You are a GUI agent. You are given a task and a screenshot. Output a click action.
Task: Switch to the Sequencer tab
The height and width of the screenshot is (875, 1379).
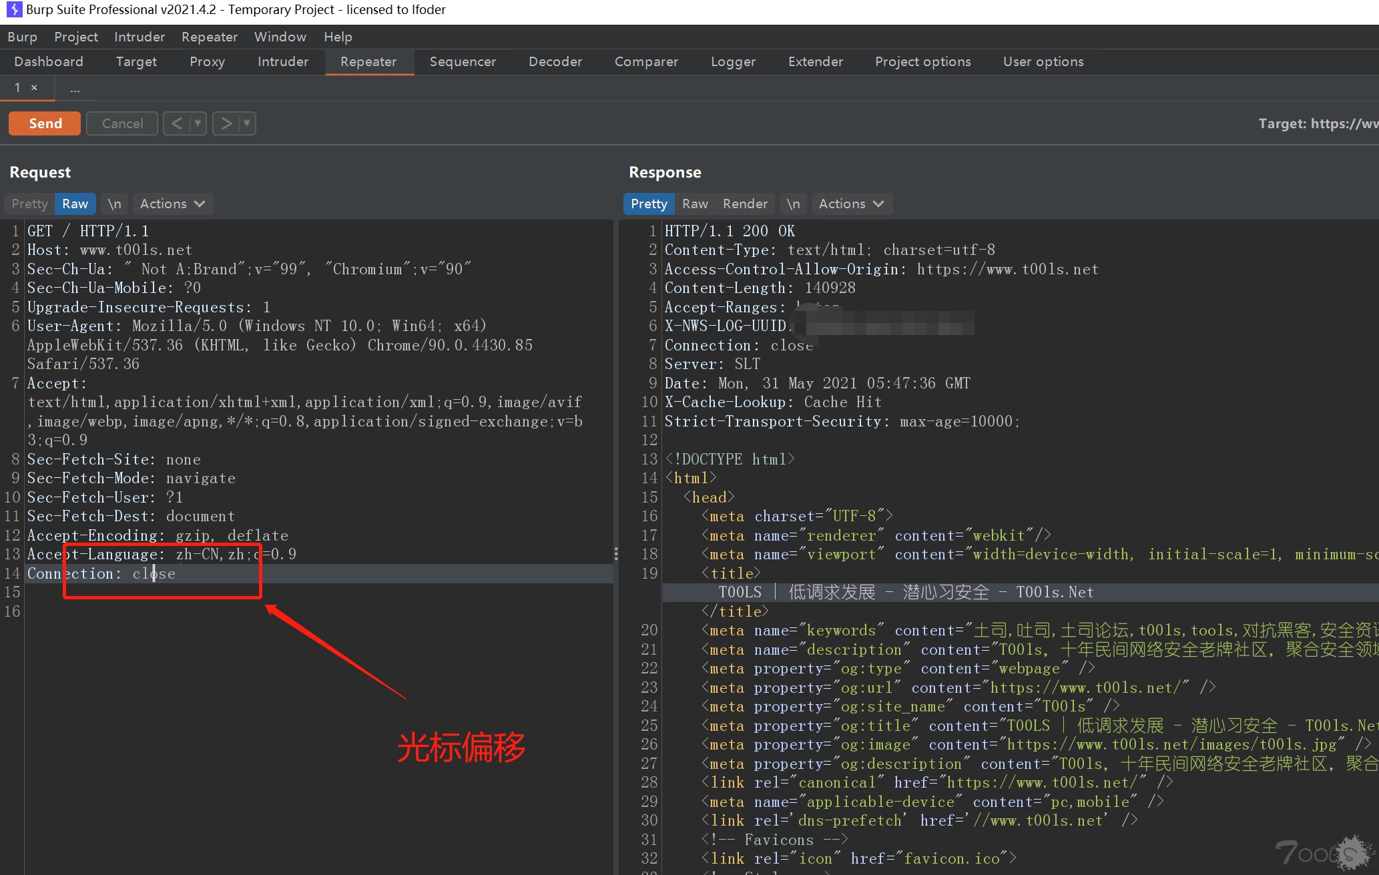[463, 61]
